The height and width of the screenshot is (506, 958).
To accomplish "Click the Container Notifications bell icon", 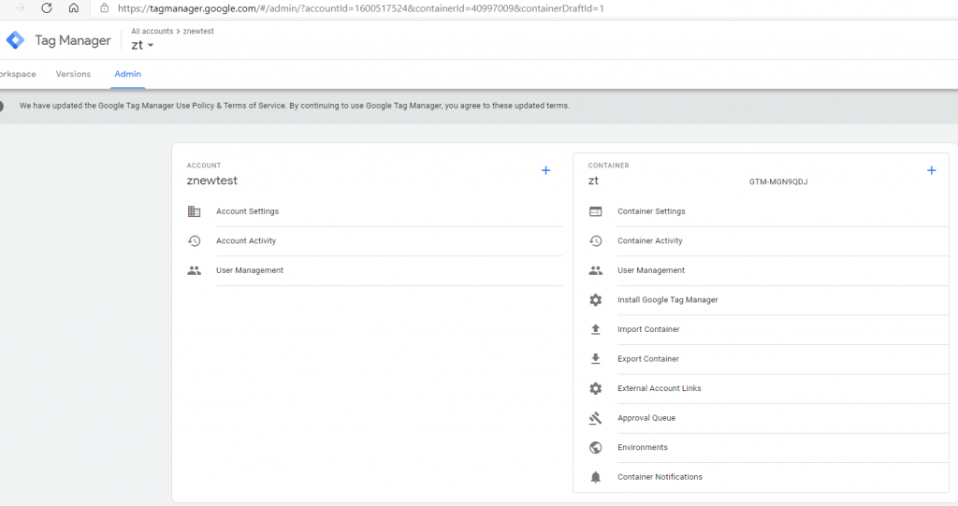I will pos(595,477).
